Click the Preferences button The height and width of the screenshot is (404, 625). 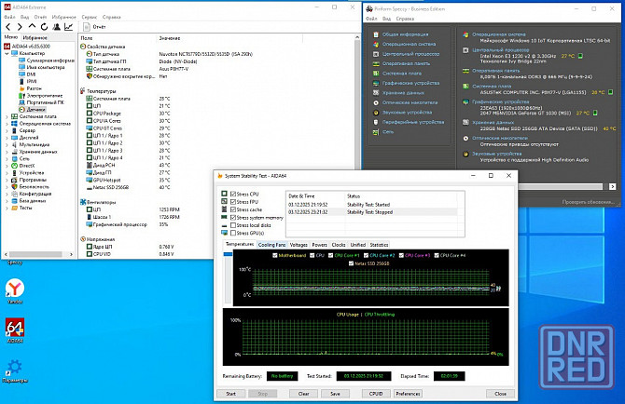point(408,394)
